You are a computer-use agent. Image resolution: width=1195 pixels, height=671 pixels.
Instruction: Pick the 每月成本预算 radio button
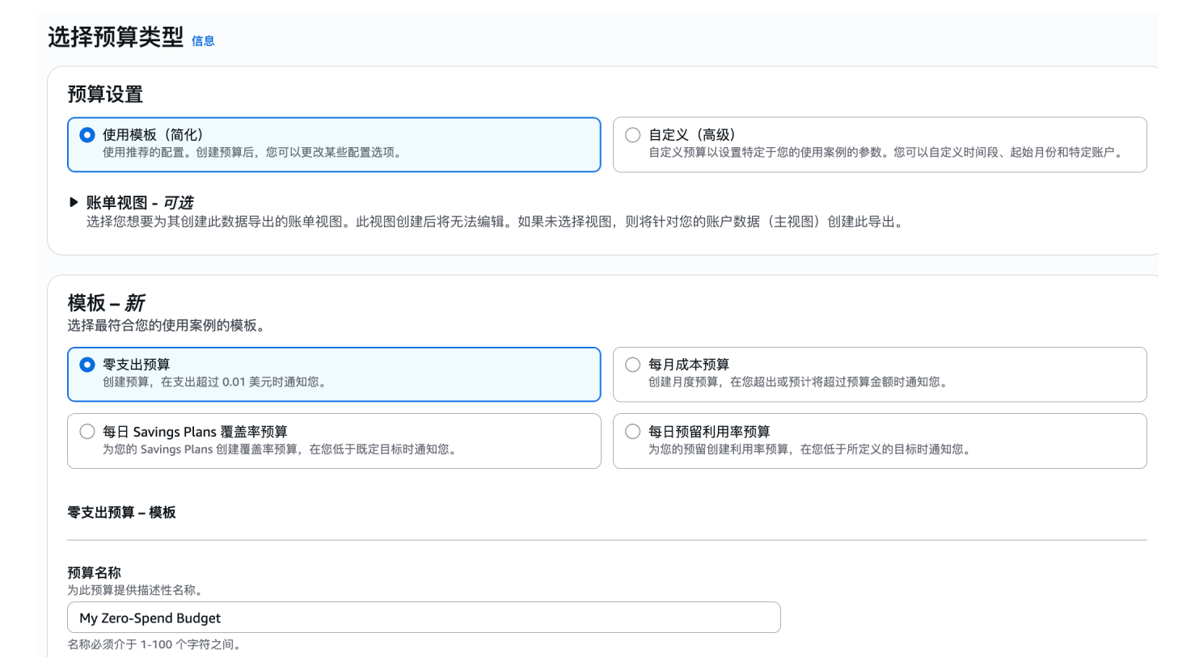633,365
